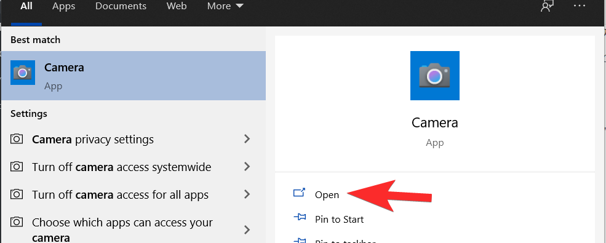Screen dimensions: 606x243
Task: Expand chevron for Choose which apps setting
Action: click(x=247, y=230)
